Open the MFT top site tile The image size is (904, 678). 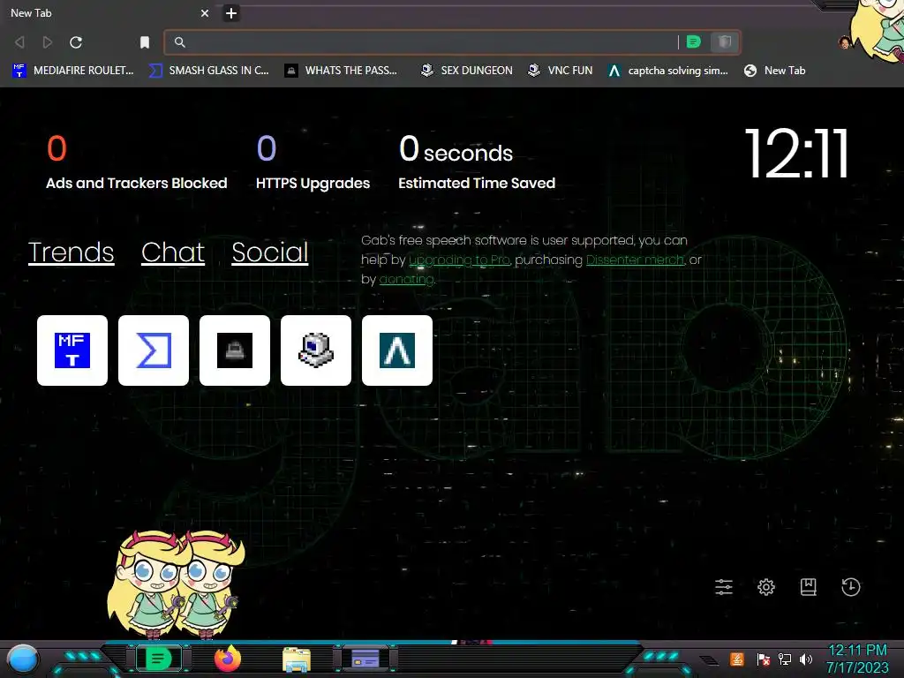[72, 350]
